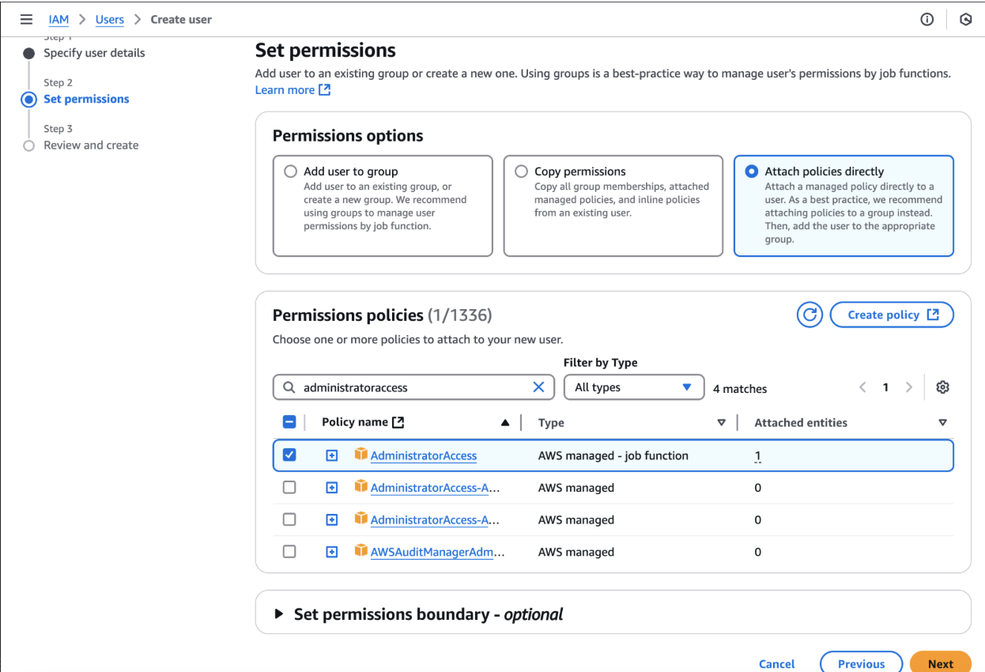Click attached entities count 1 for AdministratorAccess
The width and height of the screenshot is (985, 672).
[757, 456]
